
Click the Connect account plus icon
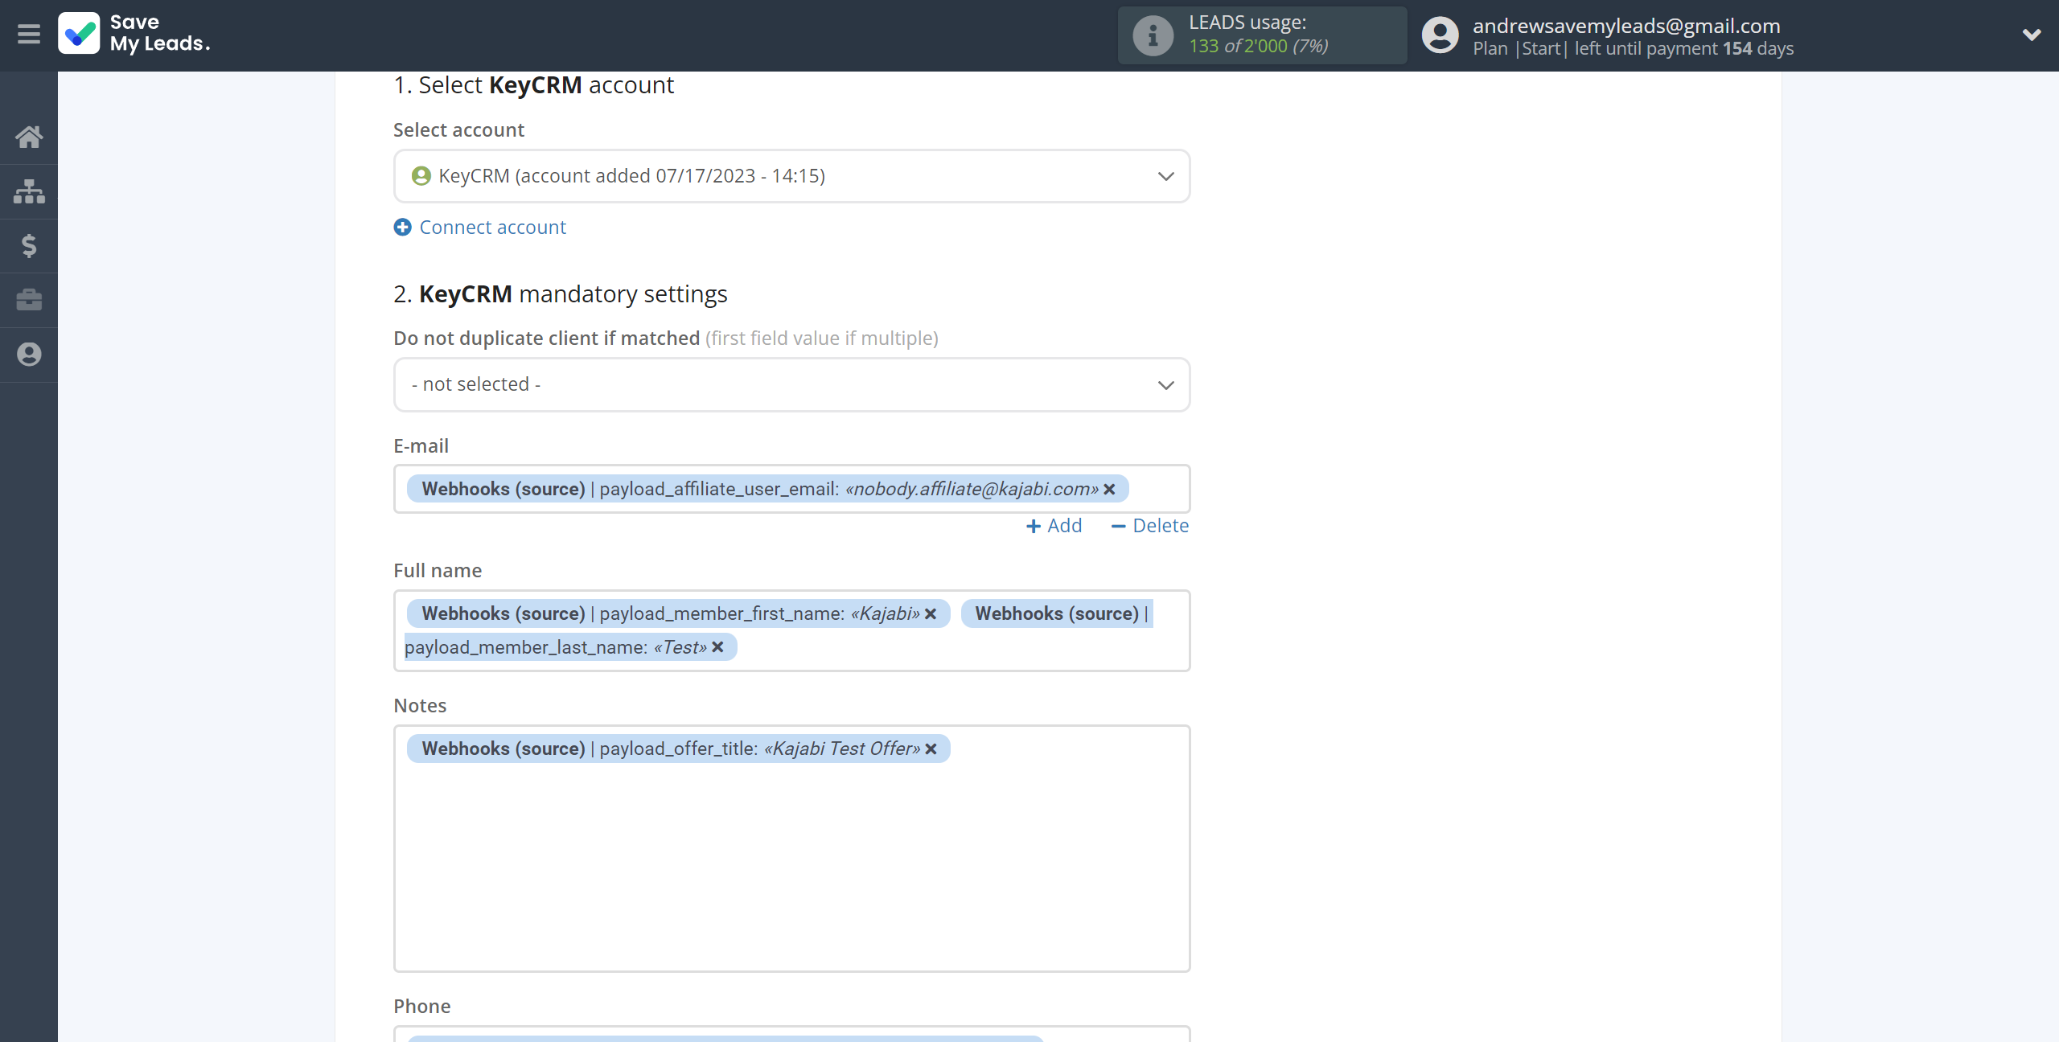pyautogui.click(x=402, y=228)
